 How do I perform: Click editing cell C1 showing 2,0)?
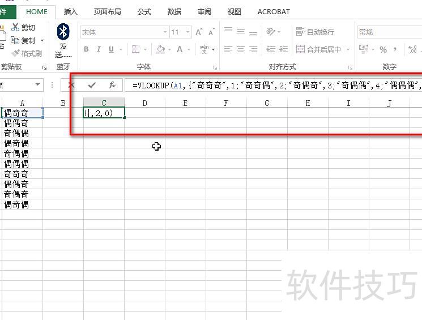point(104,113)
